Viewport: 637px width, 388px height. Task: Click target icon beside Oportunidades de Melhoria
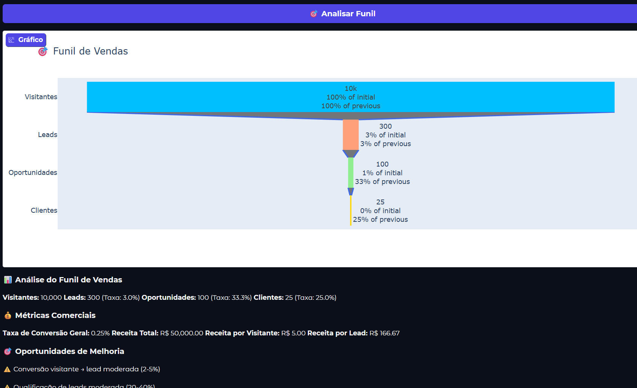[8, 351]
